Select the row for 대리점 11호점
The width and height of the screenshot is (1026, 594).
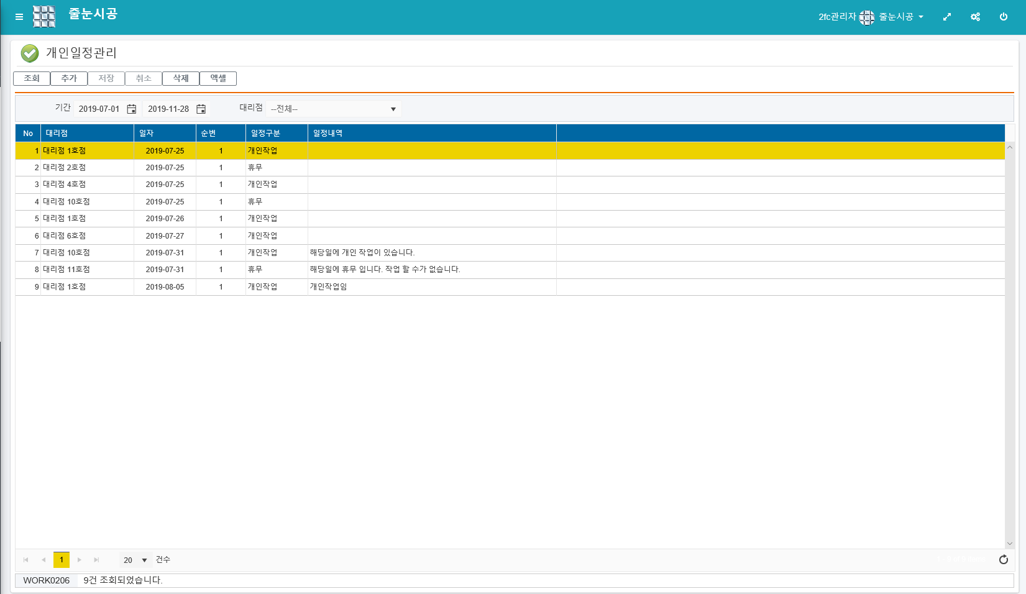click(66, 270)
